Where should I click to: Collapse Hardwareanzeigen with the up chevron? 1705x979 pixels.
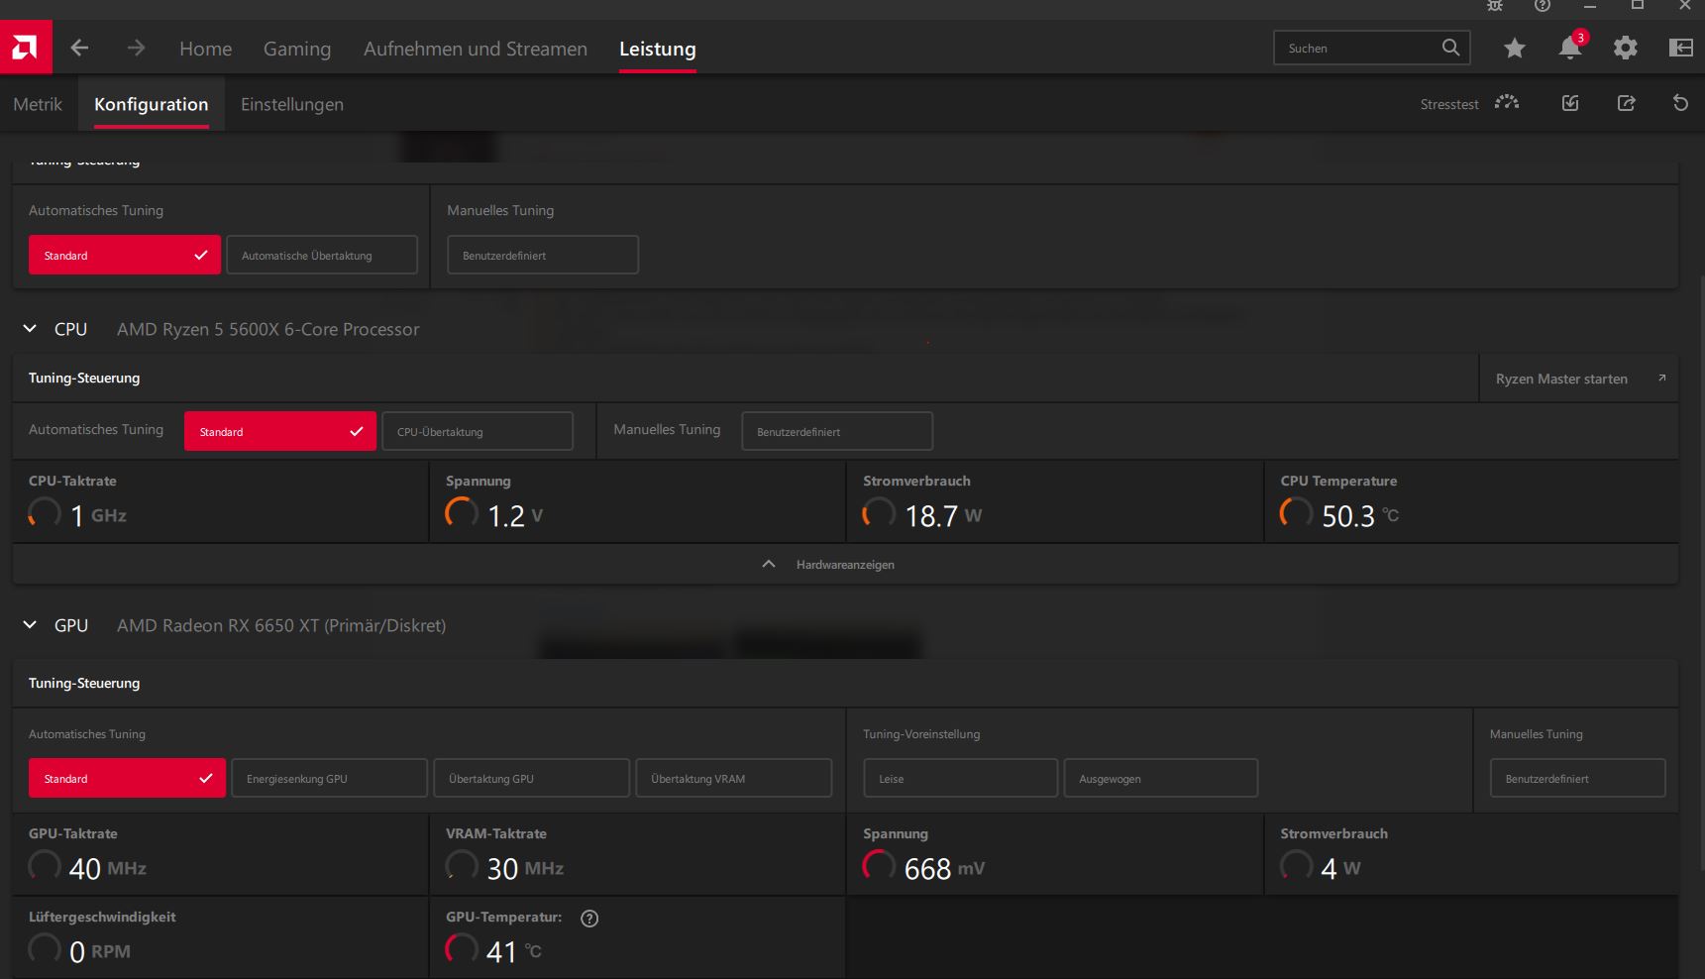click(x=769, y=564)
